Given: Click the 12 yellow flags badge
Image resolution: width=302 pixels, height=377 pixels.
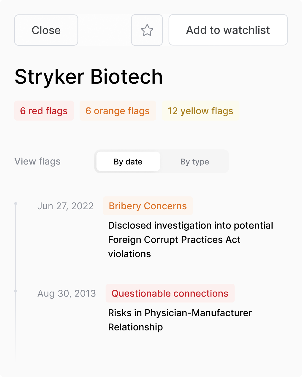Looking at the screenshot, I should 200,111.
